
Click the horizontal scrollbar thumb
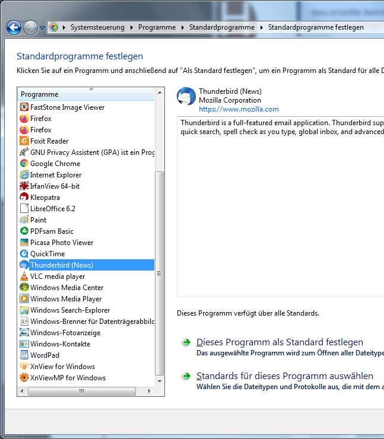tap(82, 391)
